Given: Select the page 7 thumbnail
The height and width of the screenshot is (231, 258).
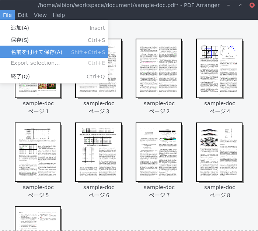Looking at the screenshot, I should (x=159, y=152).
